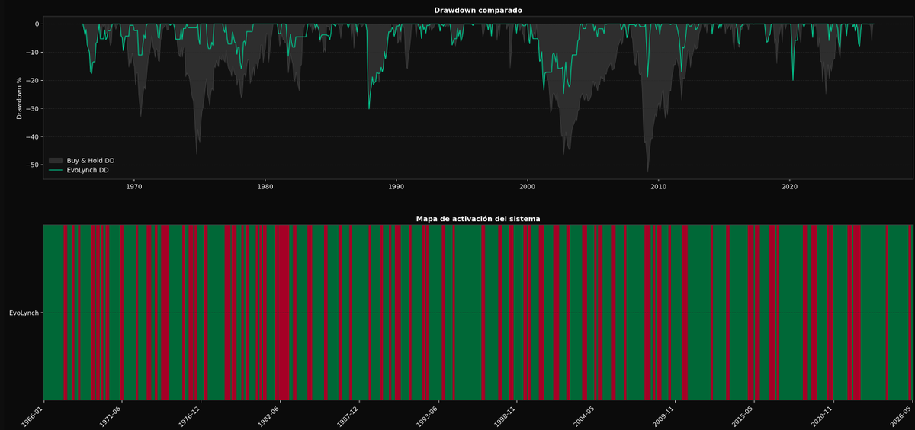Click the 1976-12 heatmap date label

coord(191,416)
